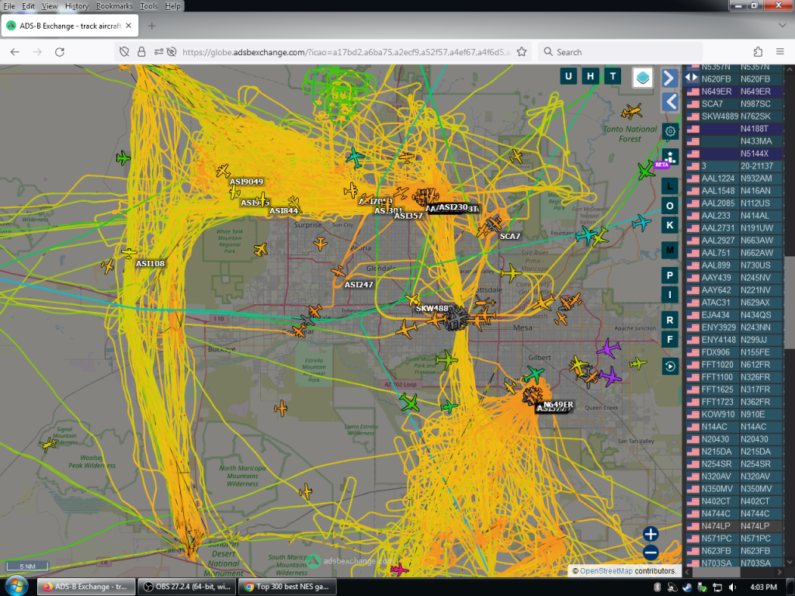Screen dimensions: 795x596
Task: Open the map layers selector
Action: click(x=642, y=78)
